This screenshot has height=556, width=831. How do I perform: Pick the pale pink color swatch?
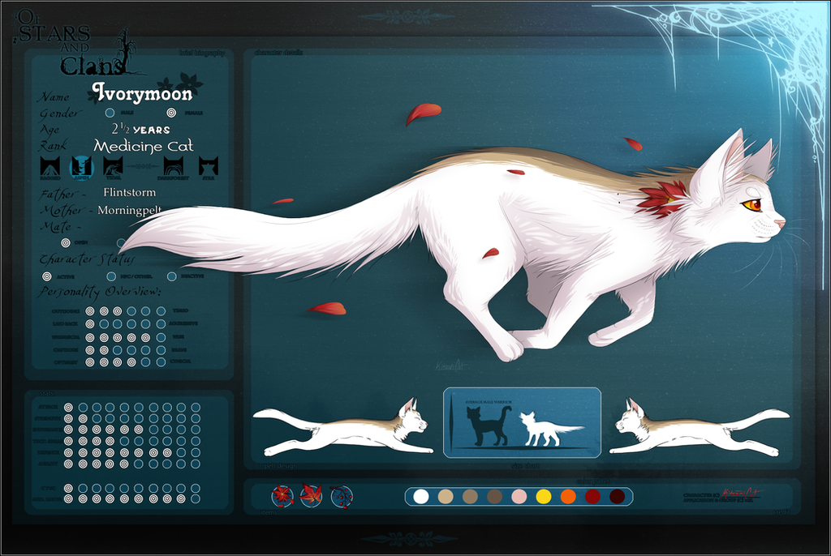tap(519, 497)
